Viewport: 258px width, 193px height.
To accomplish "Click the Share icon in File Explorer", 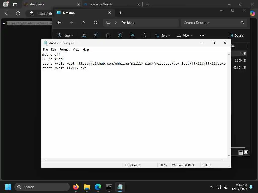I will coord(132,35).
